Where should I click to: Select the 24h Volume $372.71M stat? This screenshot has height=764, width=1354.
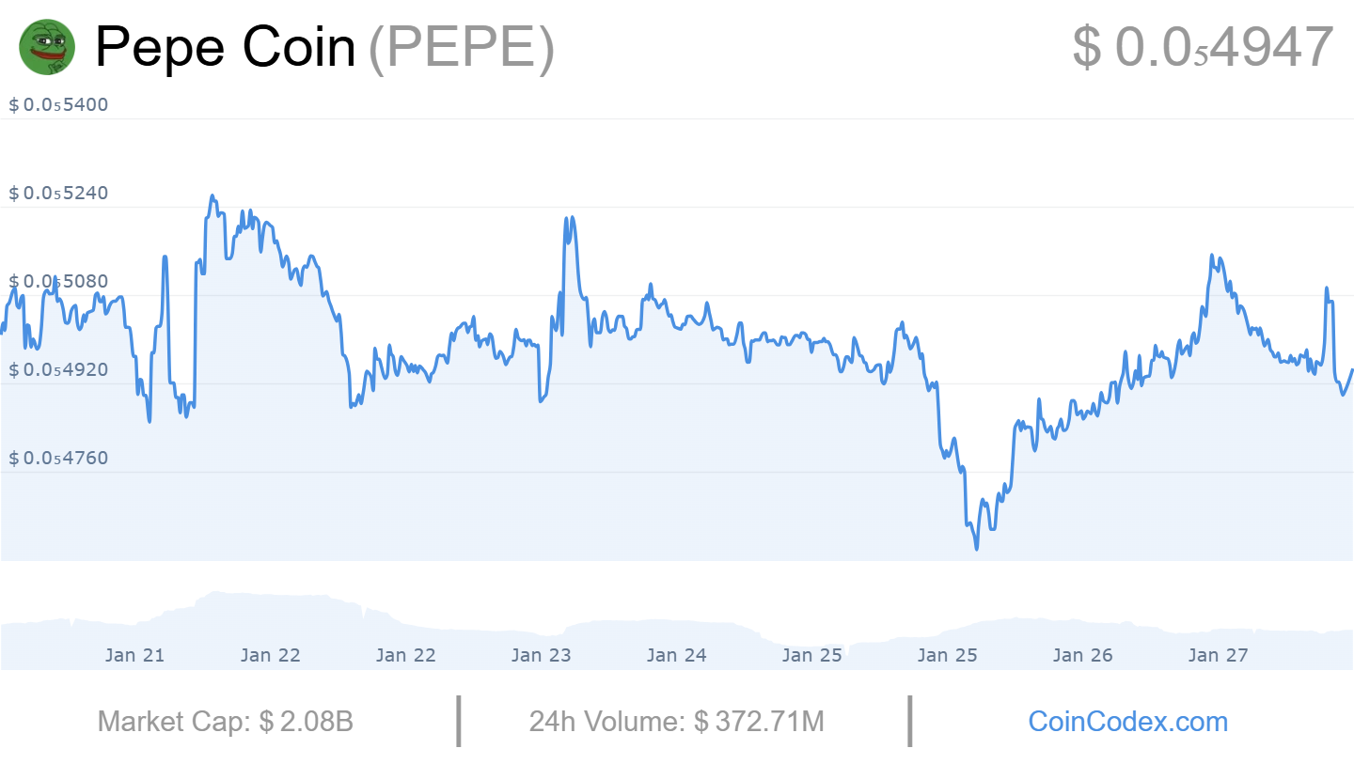tap(676, 722)
